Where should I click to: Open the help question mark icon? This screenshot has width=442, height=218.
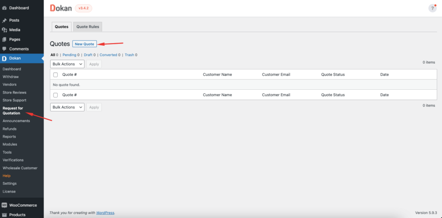pyautogui.click(x=433, y=8)
